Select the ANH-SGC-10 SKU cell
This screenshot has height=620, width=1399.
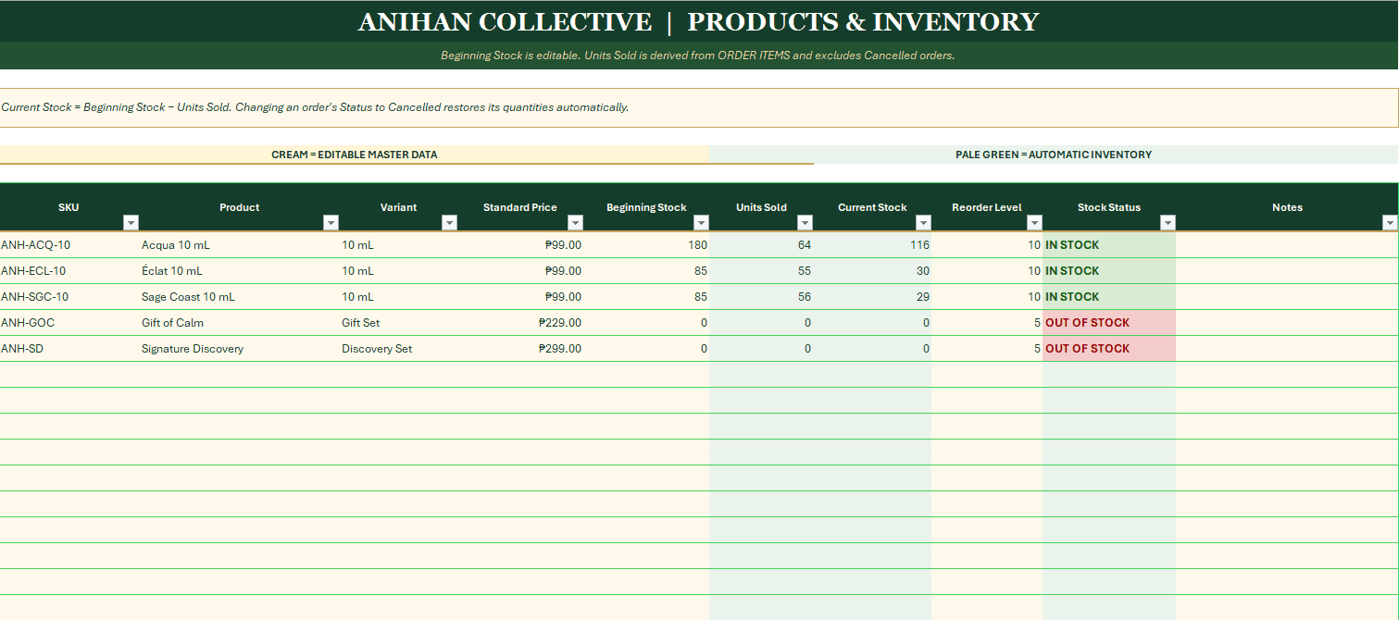pos(69,297)
